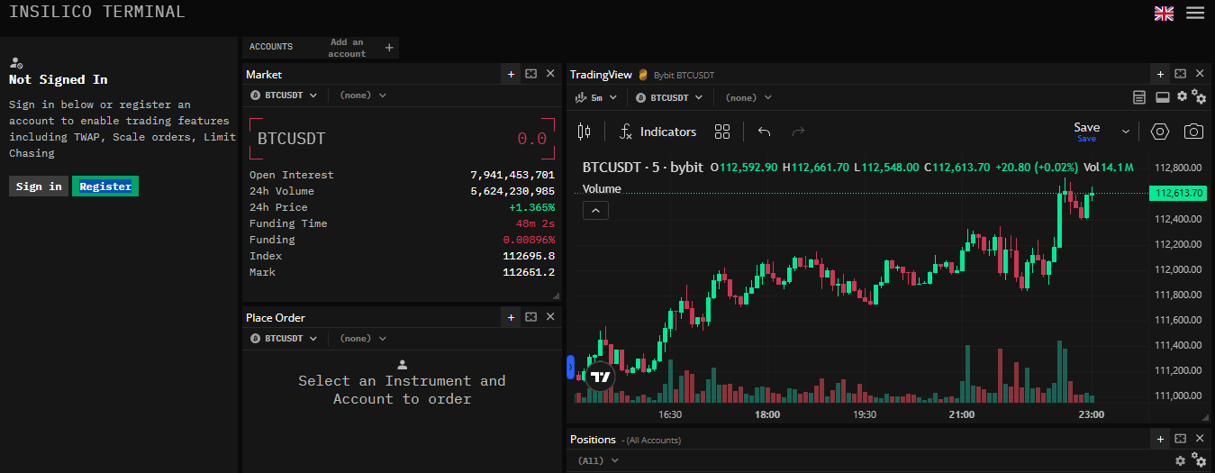Open indicator templates grid icon
The height and width of the screenshot is (473, 1215).
721,132
